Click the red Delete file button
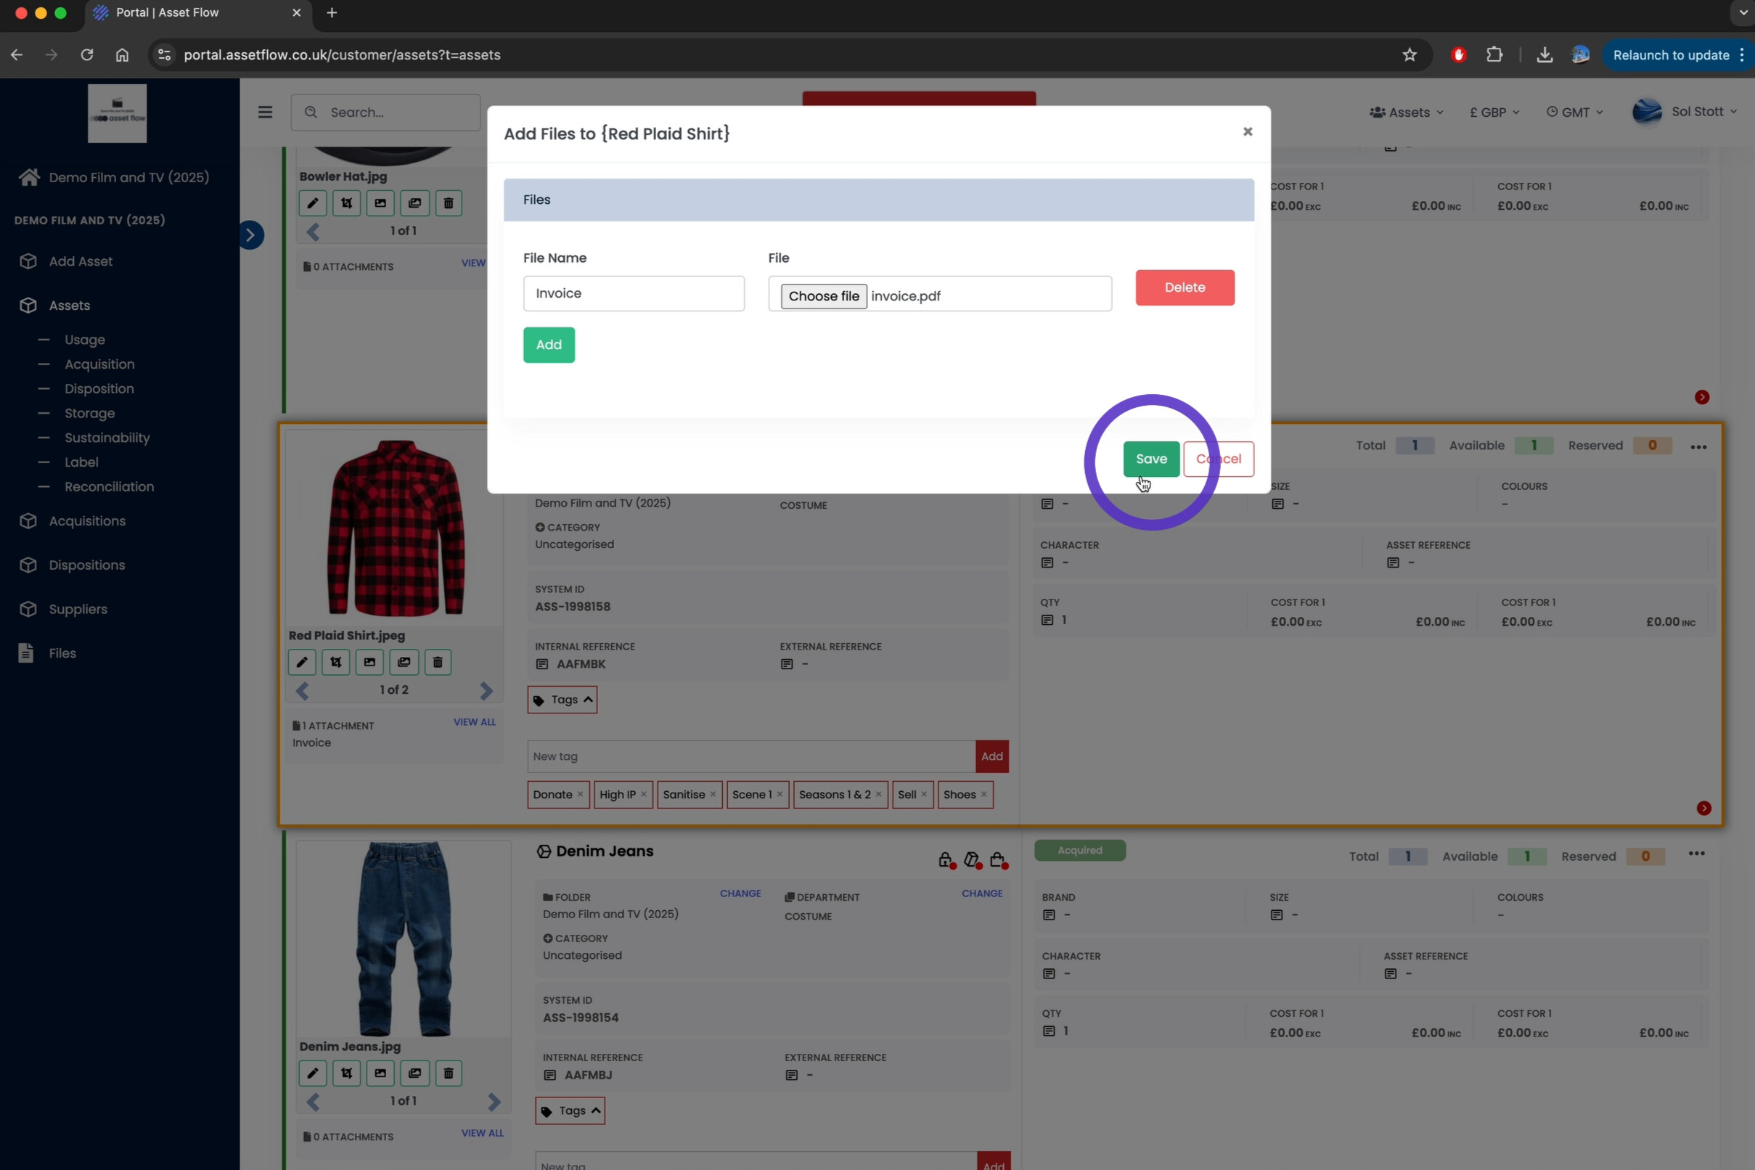 pos(1185,287)
